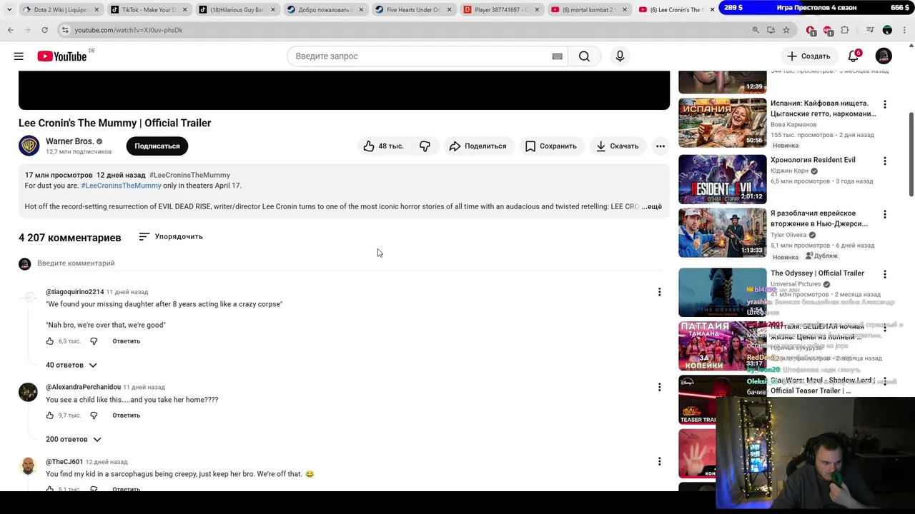Reply to AlexandraPerchanidou with Ответить
915x514 pixels.
click(126, 415)
